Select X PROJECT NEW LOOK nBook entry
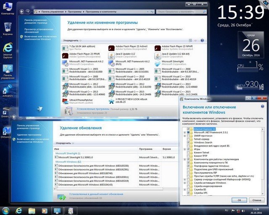269x215 pixels. pos(128,101)
